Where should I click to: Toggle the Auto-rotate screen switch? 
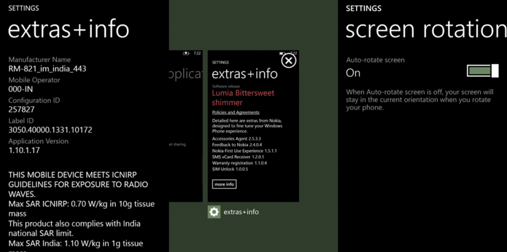[x=482, y=71]
